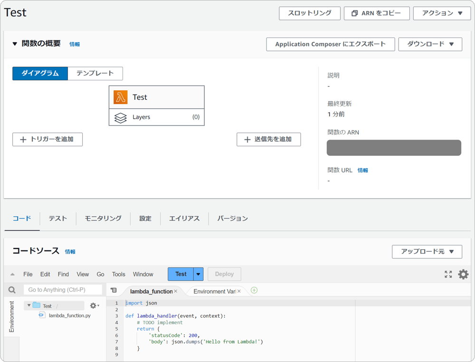The height and width of the screenshot is (362, 475).
Task: Click the Test function box in diagram
Action: [x=157, y=97]
